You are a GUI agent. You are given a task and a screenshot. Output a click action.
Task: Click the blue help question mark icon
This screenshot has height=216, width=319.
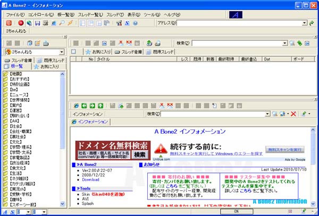(x=135, y=23)
